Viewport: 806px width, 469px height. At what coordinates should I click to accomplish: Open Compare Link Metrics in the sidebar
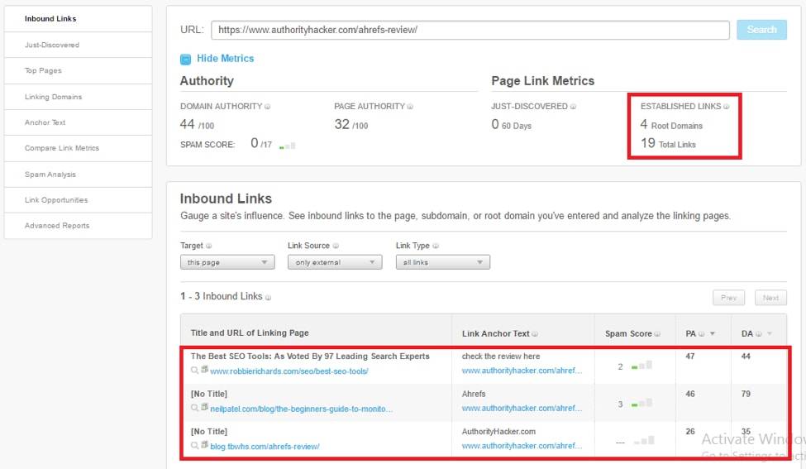click(79, 149)
